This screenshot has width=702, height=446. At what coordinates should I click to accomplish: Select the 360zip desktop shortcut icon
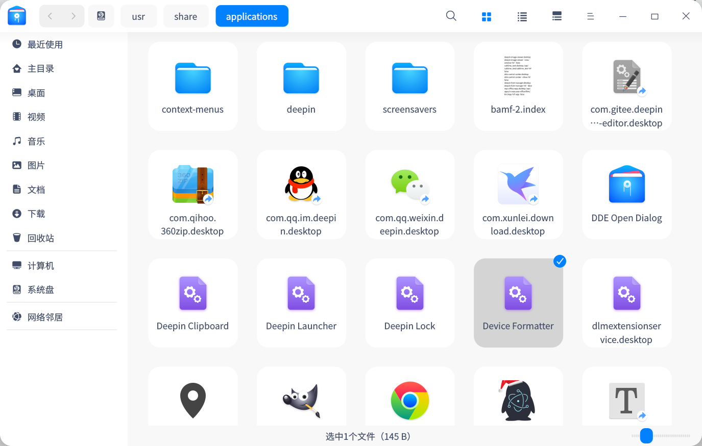coord(193,184)
